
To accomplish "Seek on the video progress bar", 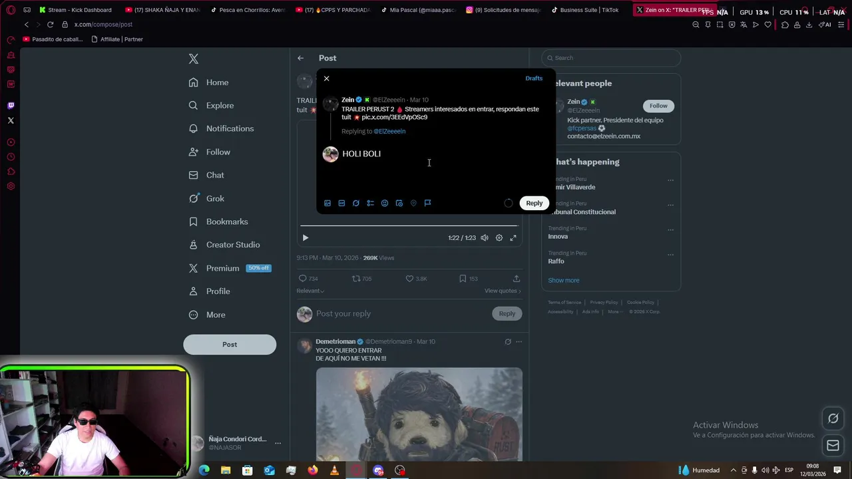I will point(409,226).
